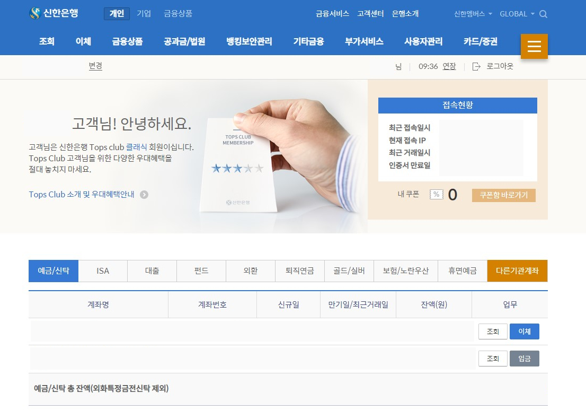This screenshot has width=586, height=419.
Task: Open the 공과금/법원 menu
Action: point(184,41)
